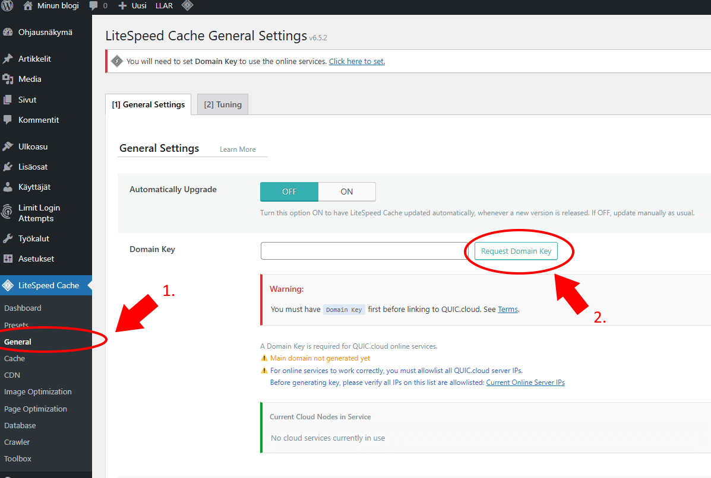711x478 pixels.
Task: Open Minun blogi site menu
Action: 58,5
